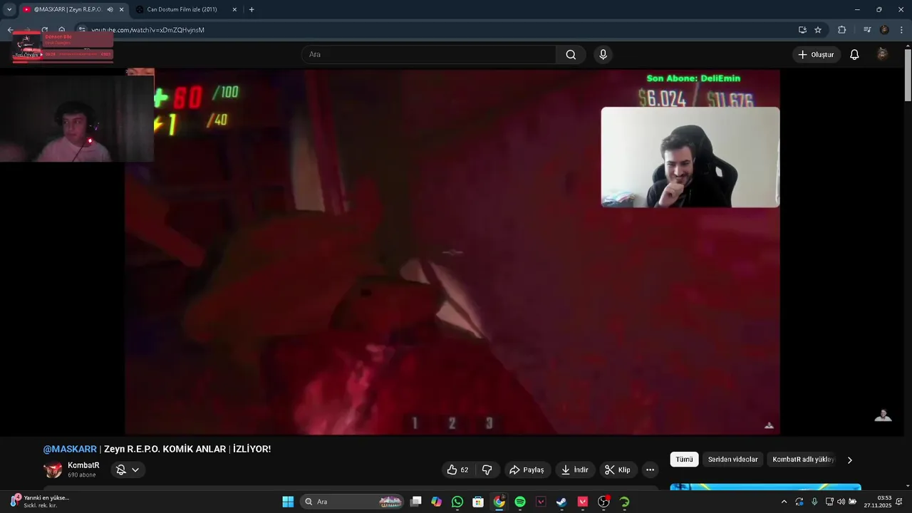Open Spotify from the taskbar
Viewport: 912px width, 513px height.
tap(520, 502)
